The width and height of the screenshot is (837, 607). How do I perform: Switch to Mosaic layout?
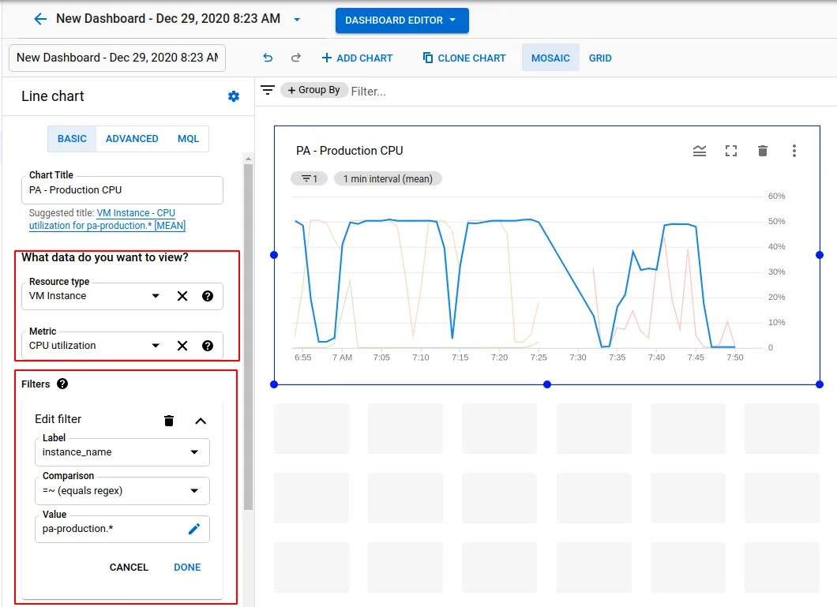tap(550, 58)
